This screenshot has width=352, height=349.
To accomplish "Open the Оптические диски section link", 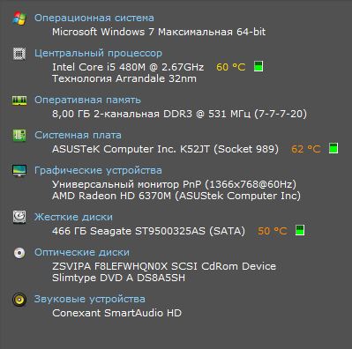I will 82,252.
